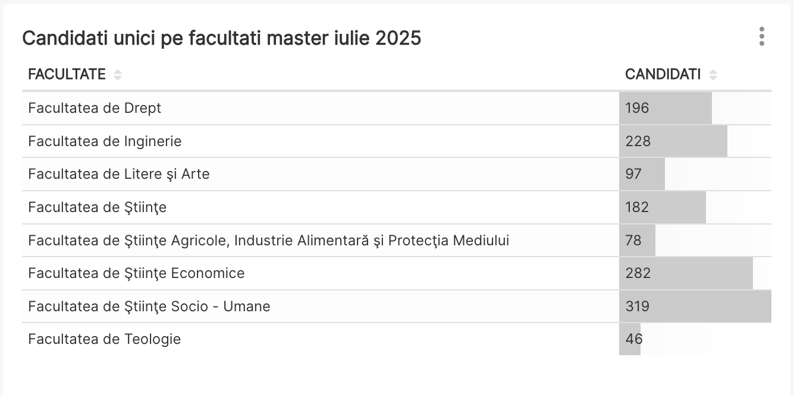The width and height of the screenshot is (794, 395).
Task: Click the 196 candidates bar cell
Action: (x=695, y=108)
